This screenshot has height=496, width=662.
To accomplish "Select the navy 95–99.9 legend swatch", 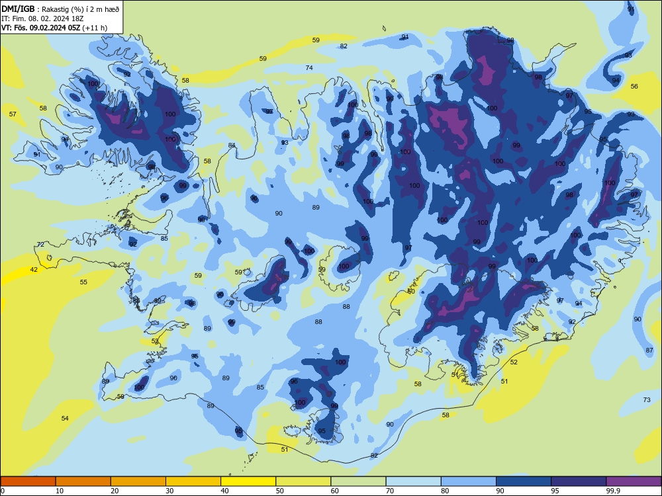I will click(x=579, y=481).
